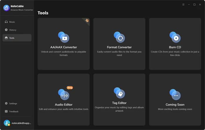Open the Tag Editor tag icon
Screen dimensions: 205x130
click(x=119, y=93)
